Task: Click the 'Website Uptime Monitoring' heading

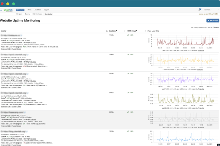Action: (20, 21)
